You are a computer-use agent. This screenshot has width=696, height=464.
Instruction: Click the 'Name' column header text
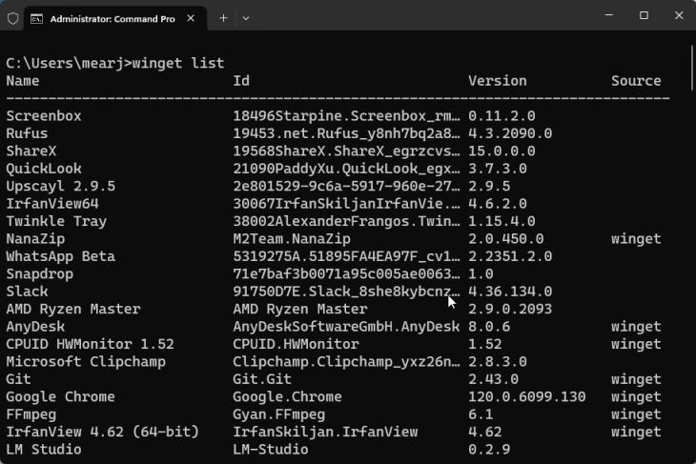pos(23,81)
